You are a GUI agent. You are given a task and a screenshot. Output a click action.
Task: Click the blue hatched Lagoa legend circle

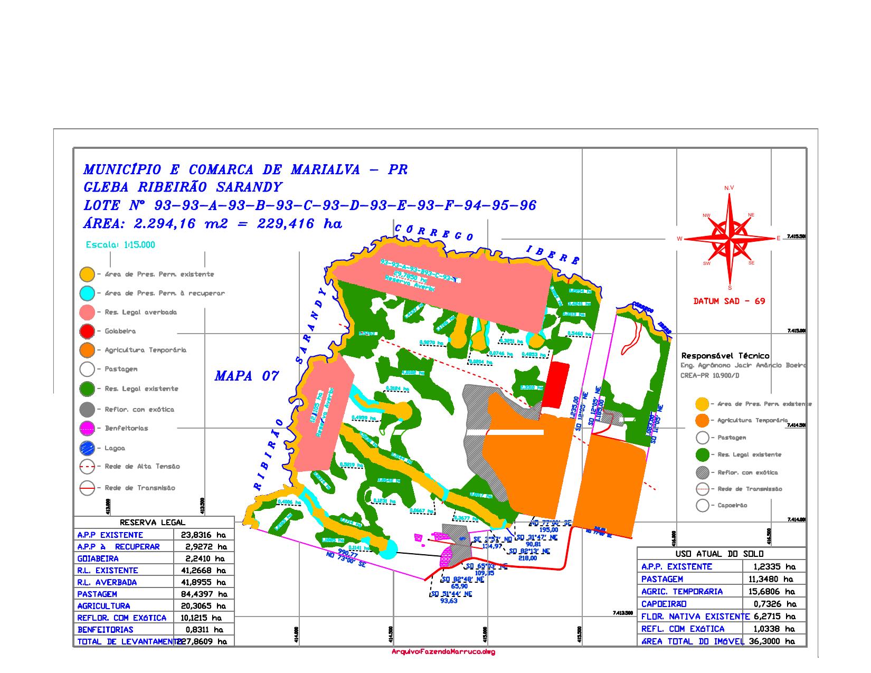87,449
